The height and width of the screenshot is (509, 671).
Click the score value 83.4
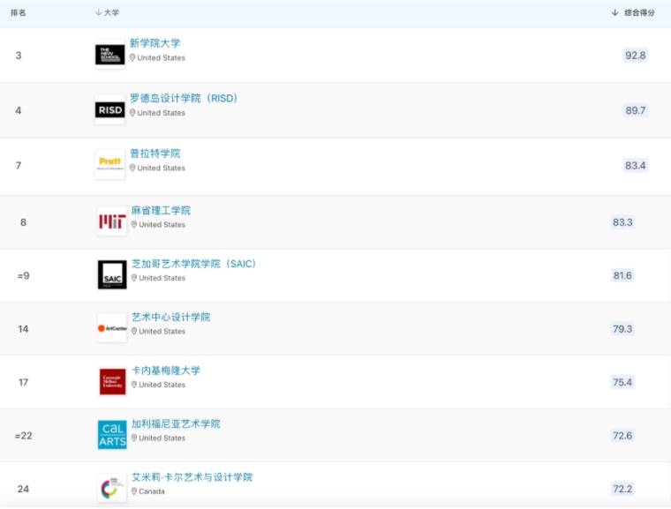635,166
